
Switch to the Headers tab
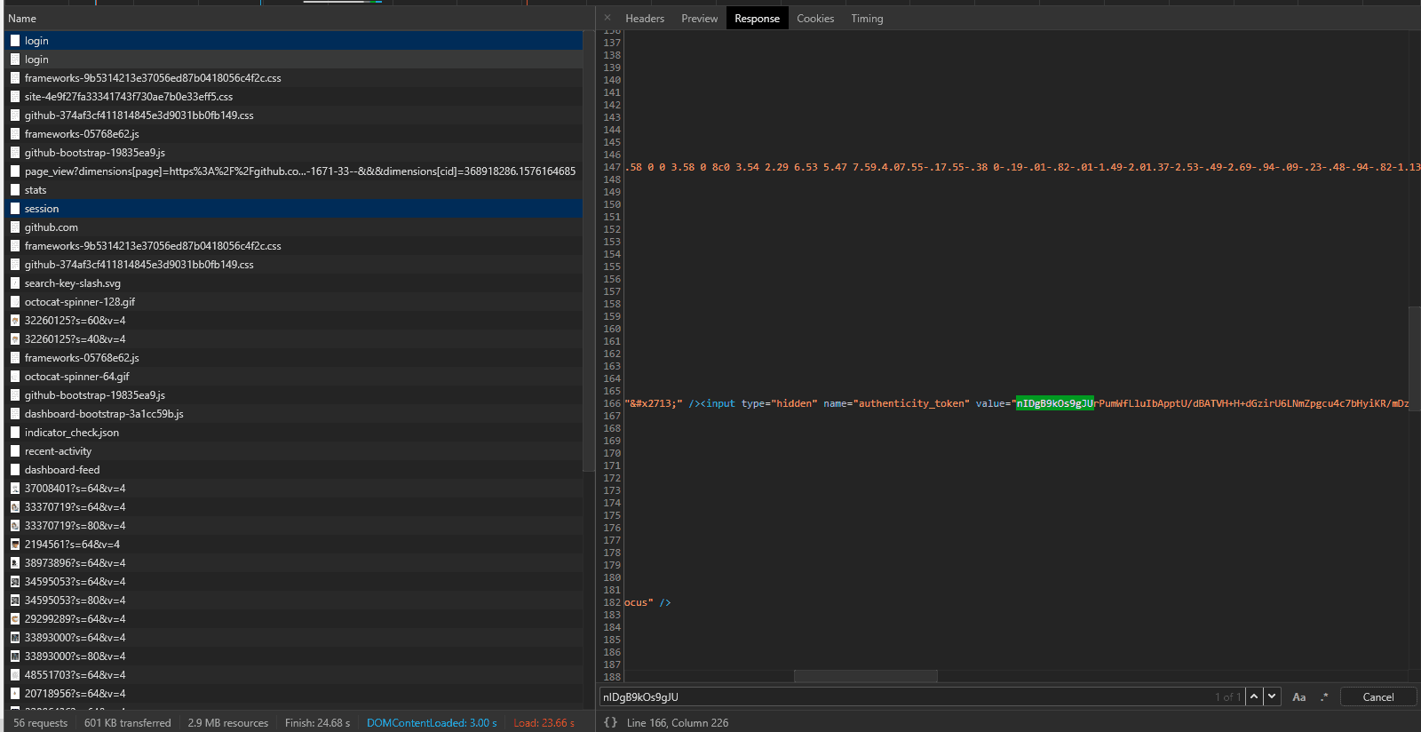click(x=645, y=19)
